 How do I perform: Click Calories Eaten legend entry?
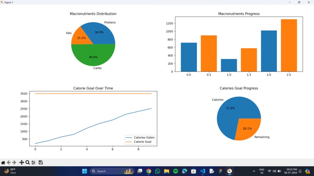tap(140, 138)
